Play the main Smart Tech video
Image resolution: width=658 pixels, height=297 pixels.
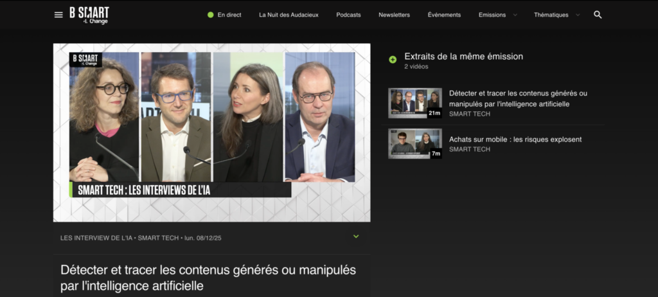212,132
